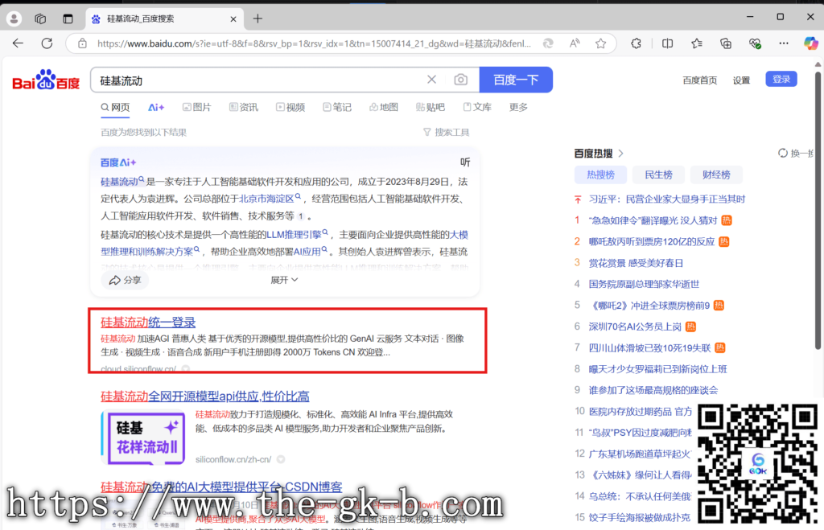Screen dimensions: 824x530
Task: Click the LLM推理引擎 link in AI summary
Action: 294,235
